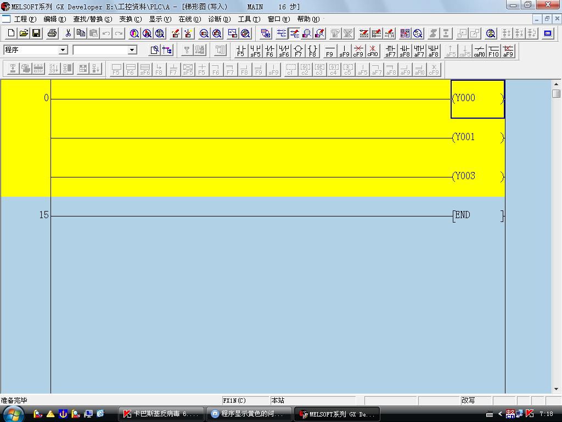Insert a normally open contact (F5)
Screen dimensions: 562x422
point(241,51)
